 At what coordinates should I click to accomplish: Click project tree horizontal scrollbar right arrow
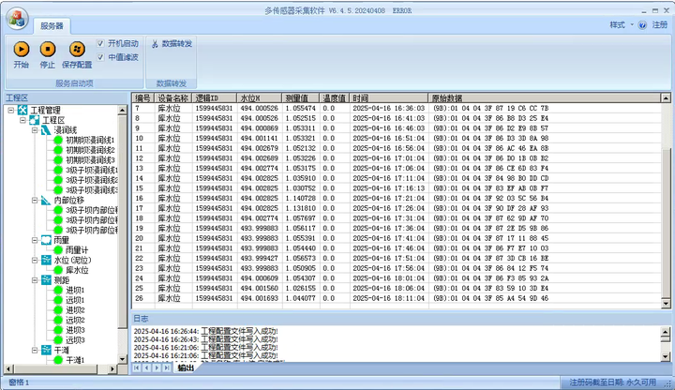pos(112,369)
